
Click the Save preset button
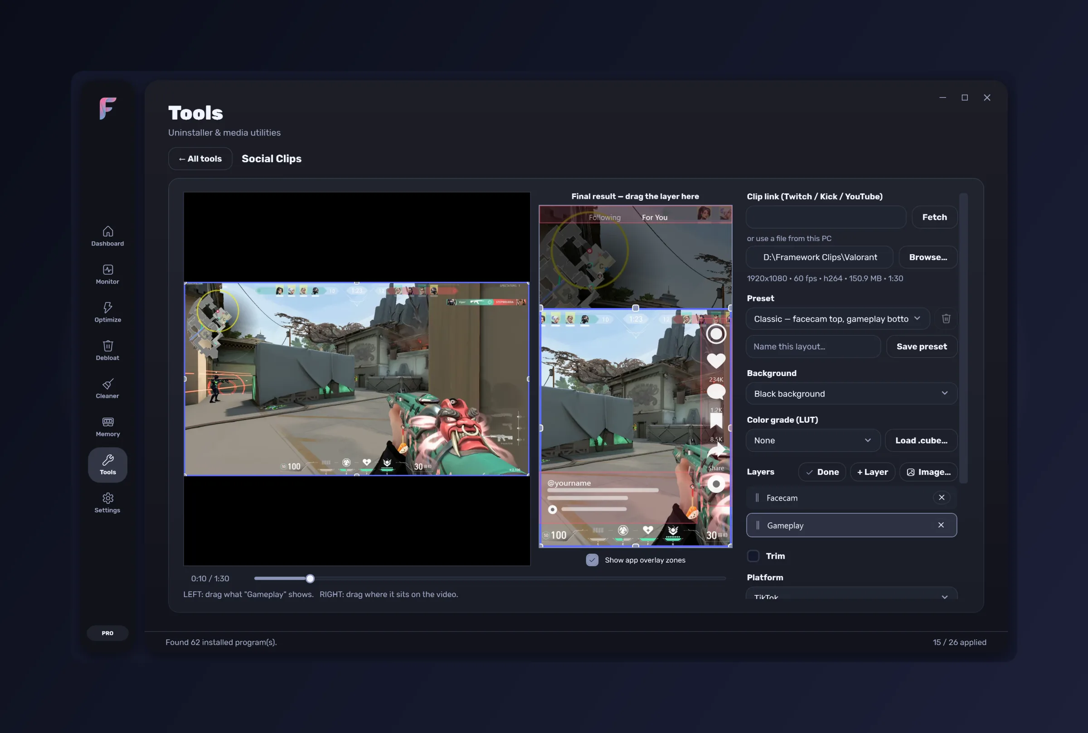tap(922, 347)
